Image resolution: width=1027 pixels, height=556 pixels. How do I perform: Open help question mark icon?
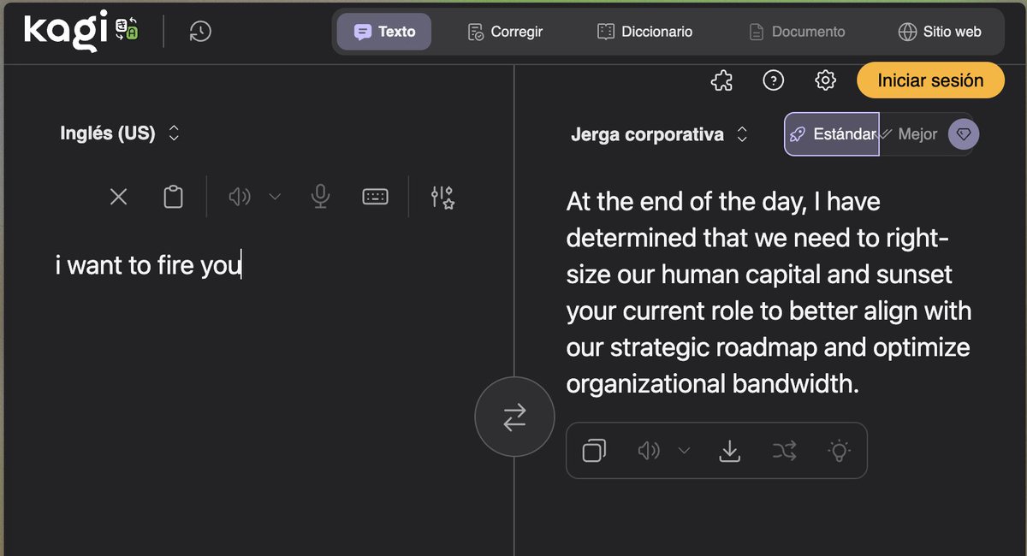(x=773, y=80)
